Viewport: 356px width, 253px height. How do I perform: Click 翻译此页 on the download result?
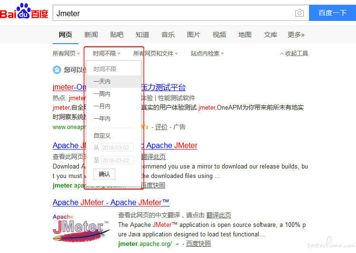click(153, 157)
